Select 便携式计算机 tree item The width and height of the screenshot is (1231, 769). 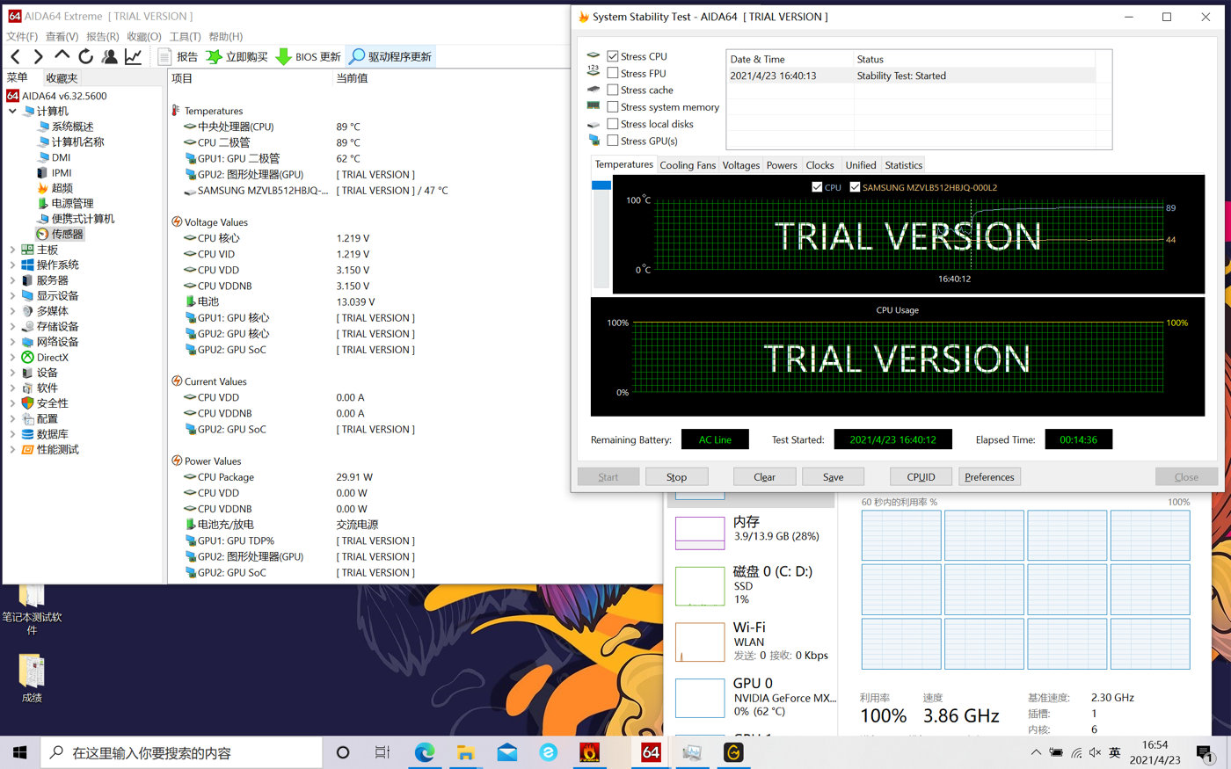[83, 219]
